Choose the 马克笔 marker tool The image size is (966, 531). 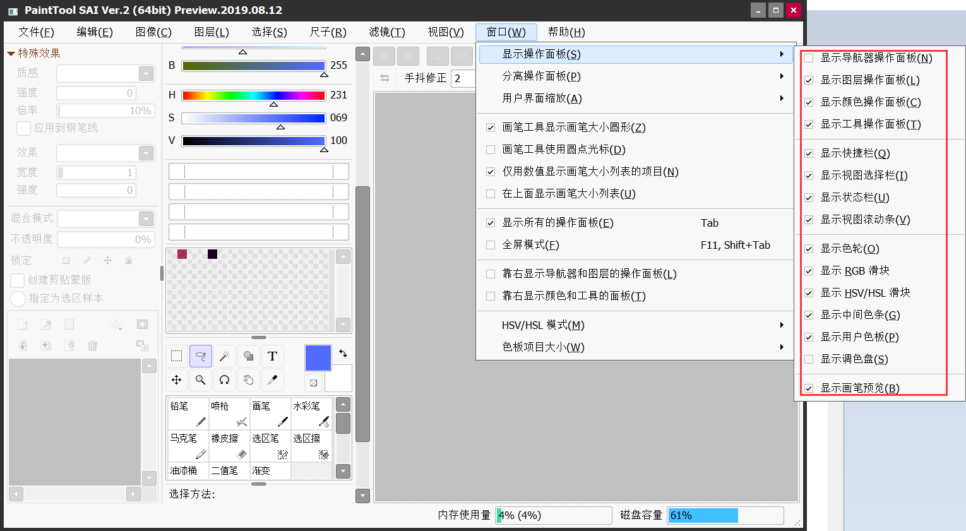point(188,446)
